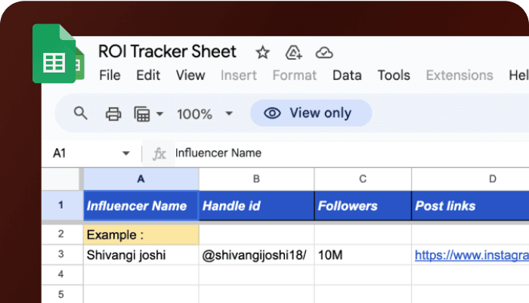Select row 3 header
The height and width of the screenshot is (303, 529).
point(61,254)
